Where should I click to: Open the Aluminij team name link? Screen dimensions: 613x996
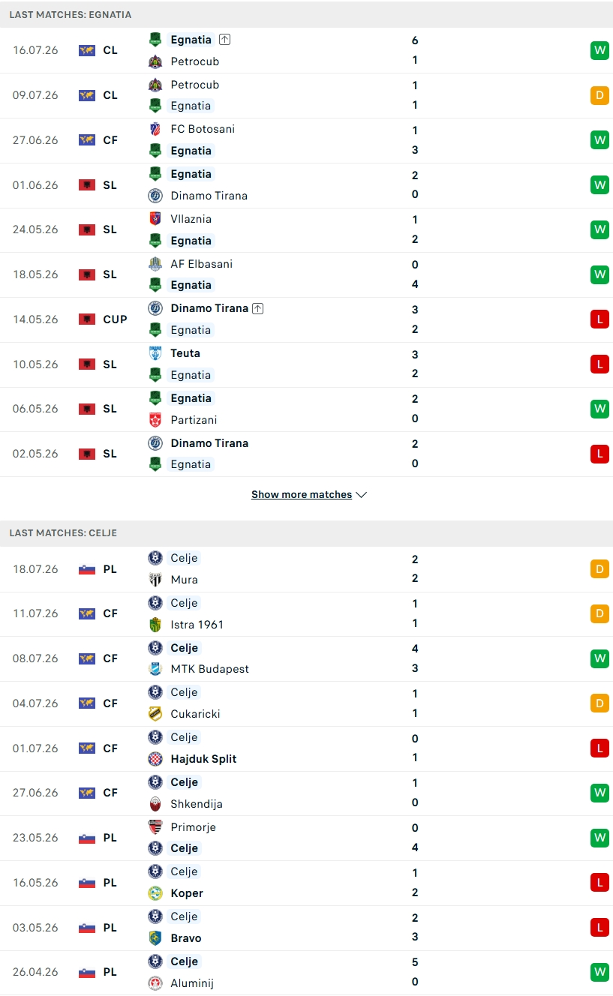tap(192, 983)
